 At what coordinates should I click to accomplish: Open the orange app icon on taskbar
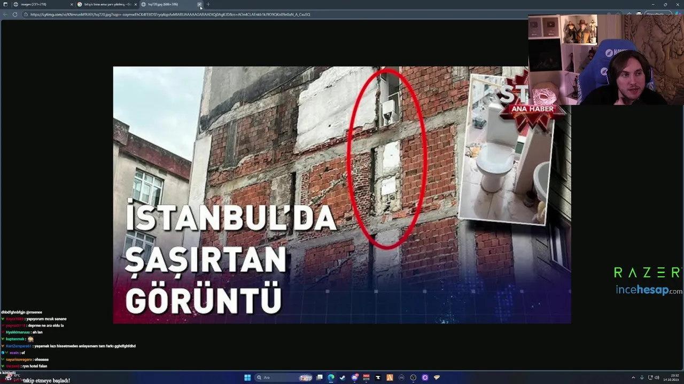coord(390,378)
